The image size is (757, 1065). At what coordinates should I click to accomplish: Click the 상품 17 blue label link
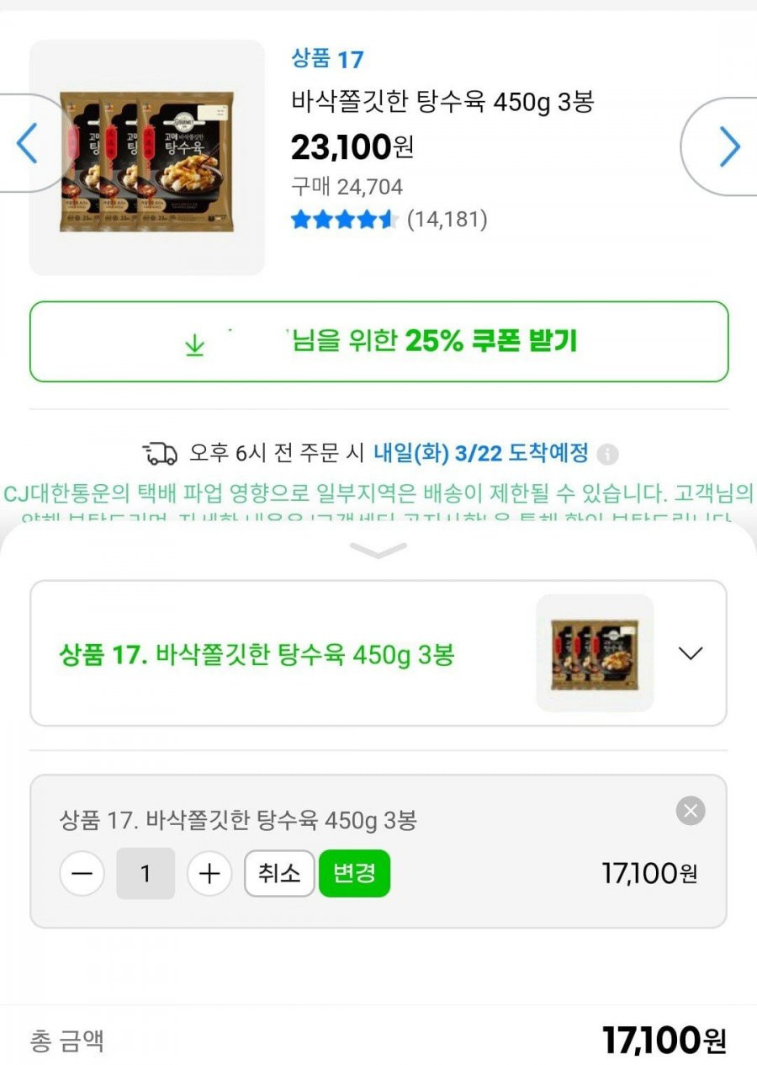click(x=327, y=60)
